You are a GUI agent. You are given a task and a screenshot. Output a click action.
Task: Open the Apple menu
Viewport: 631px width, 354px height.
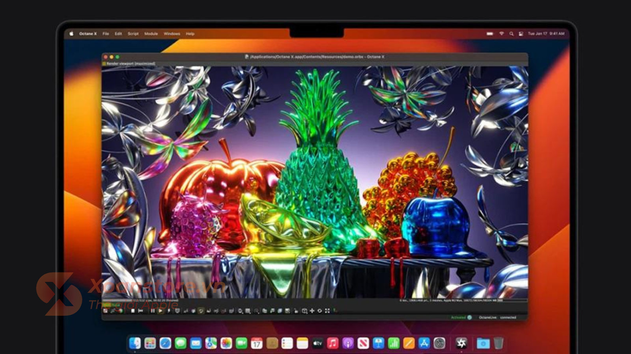pyautogui.click(x=71, y=34)
